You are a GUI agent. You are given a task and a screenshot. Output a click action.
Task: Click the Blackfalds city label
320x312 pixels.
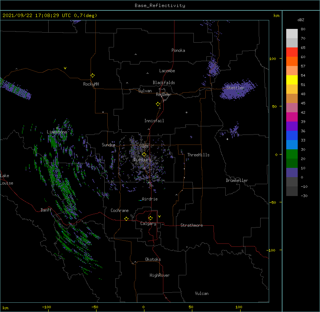click(164, 83)
